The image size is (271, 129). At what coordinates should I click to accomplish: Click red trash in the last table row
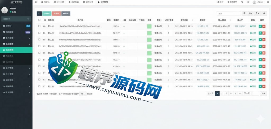click(264, 86)
